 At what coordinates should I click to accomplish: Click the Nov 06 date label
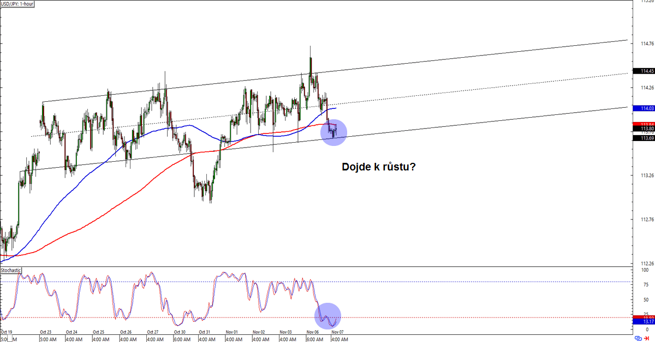click(x=313, y=332)
